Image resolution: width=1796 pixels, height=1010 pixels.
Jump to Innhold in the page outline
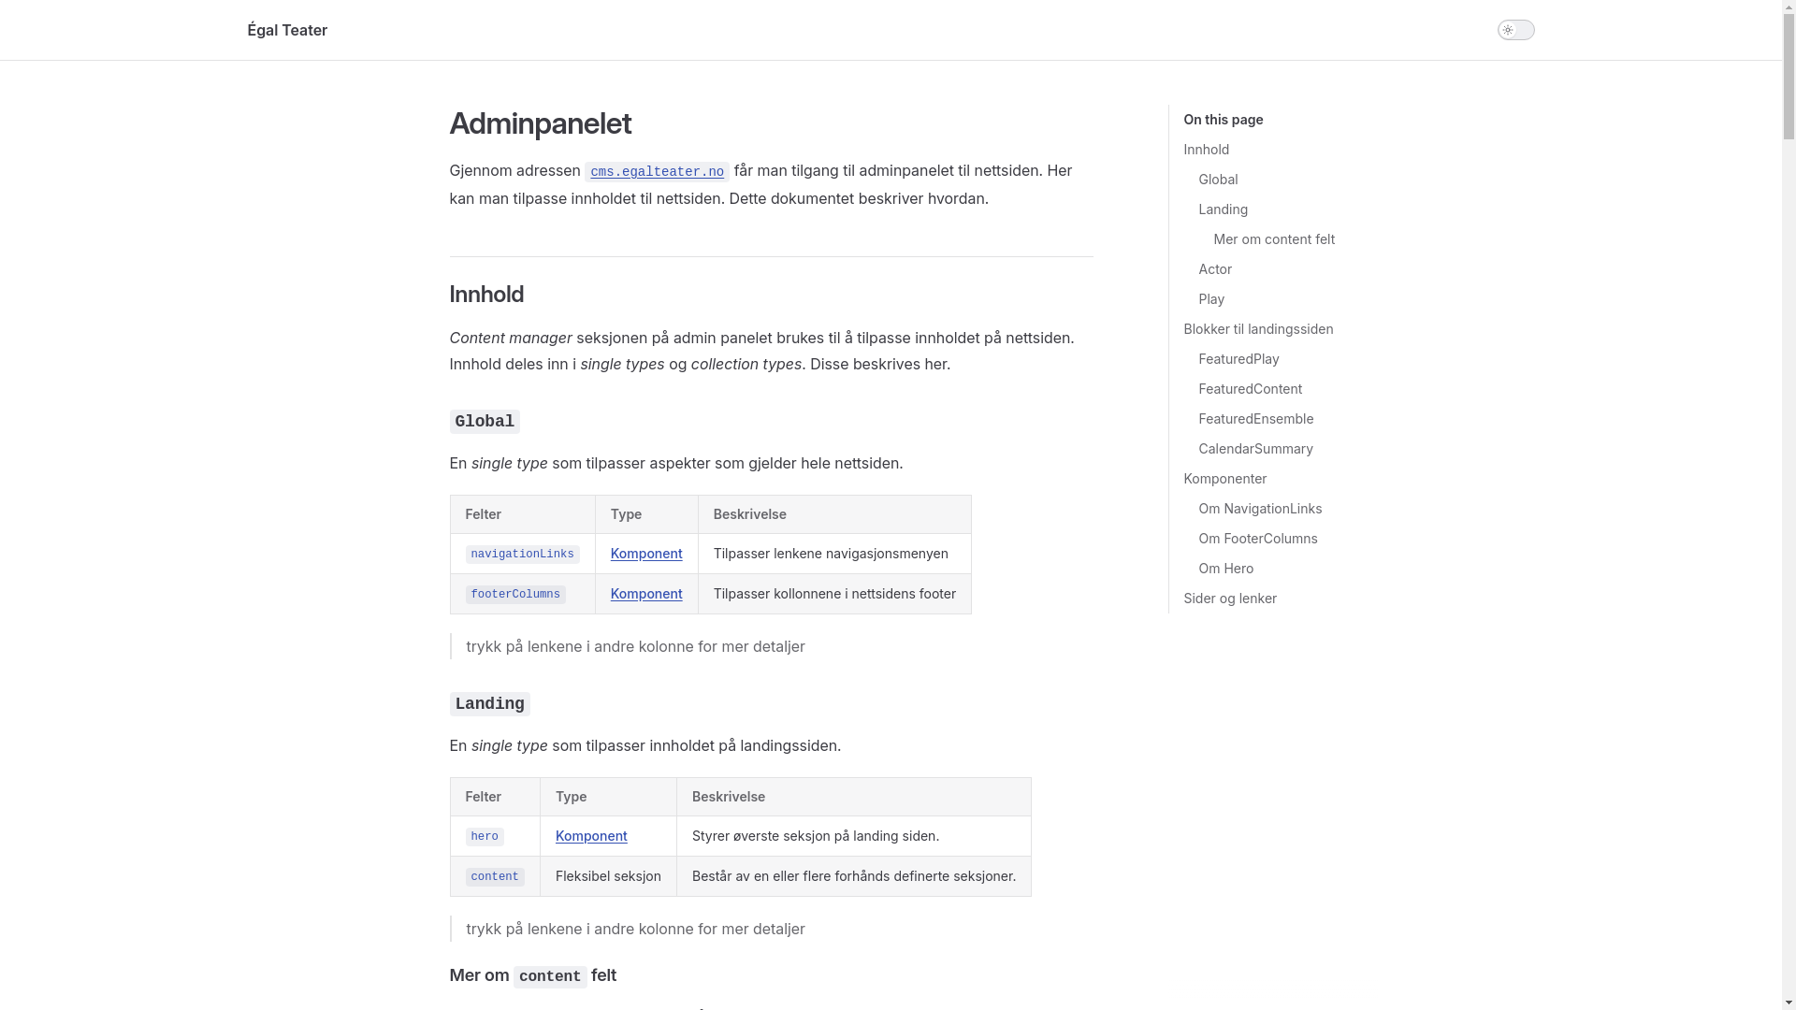1207,150
